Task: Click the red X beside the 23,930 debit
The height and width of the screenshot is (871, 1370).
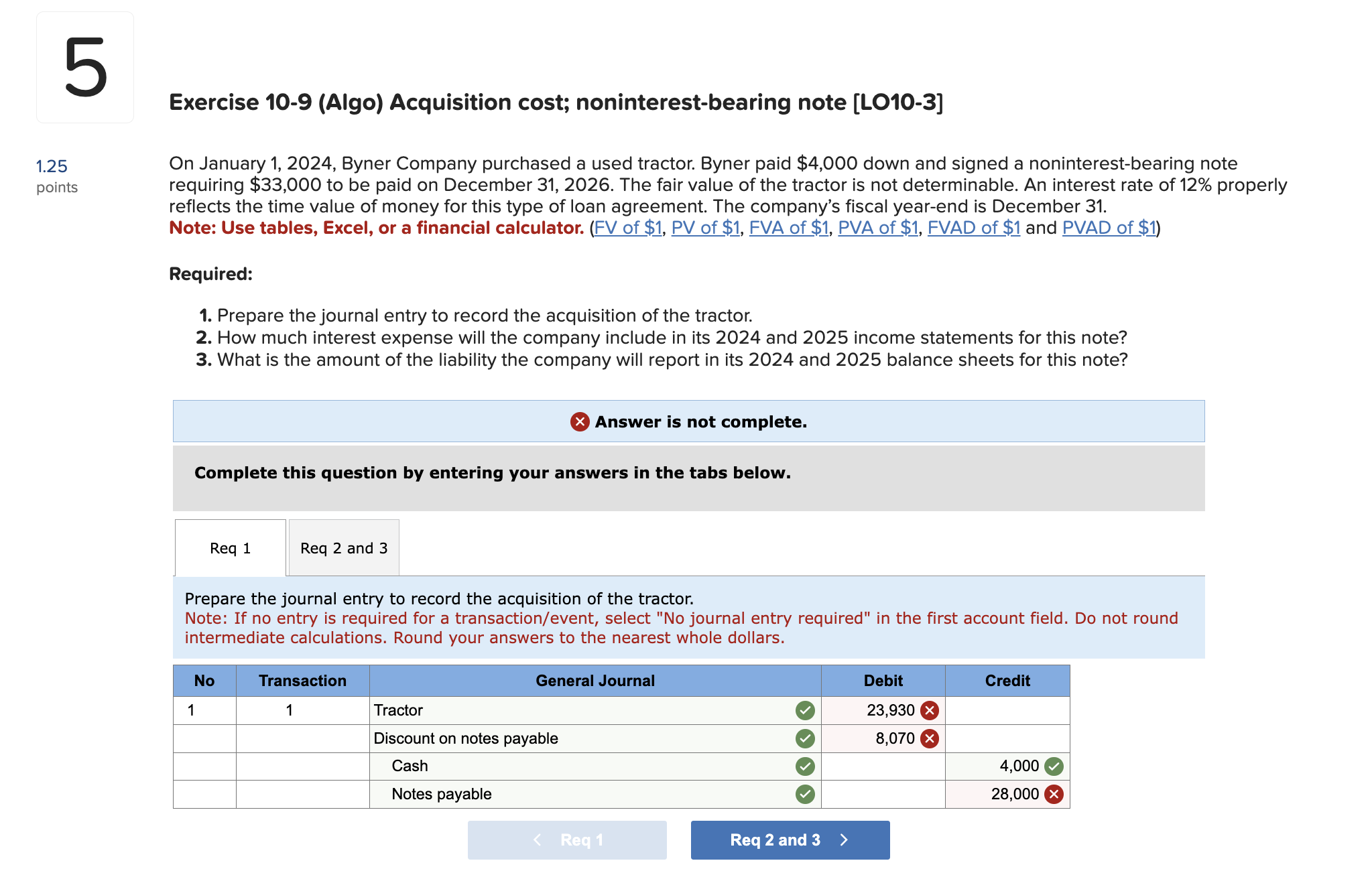Action: [x=928, y=710]
